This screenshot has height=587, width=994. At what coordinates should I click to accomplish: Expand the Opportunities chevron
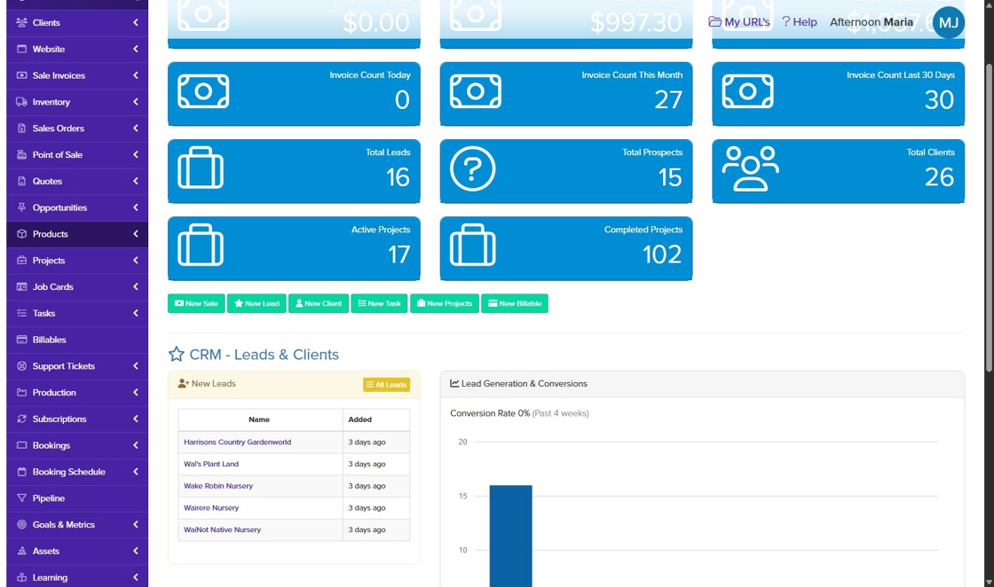click(136, 207)
